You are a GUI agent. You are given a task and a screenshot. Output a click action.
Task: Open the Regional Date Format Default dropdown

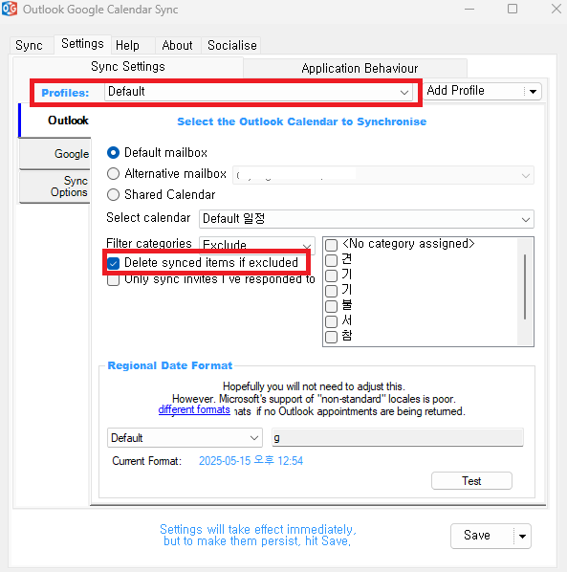[x=185, y=438]
